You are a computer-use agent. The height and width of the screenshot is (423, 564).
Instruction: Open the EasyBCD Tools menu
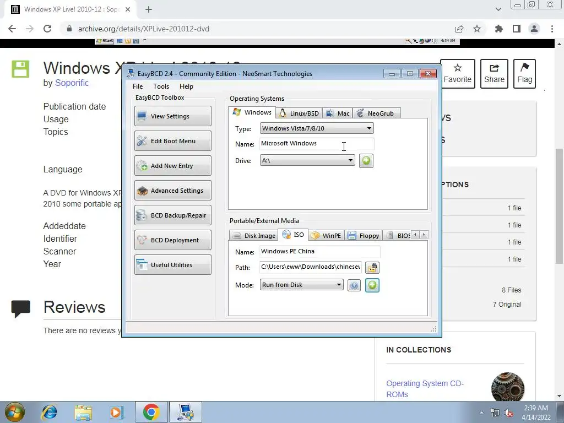[x=161, y=86]
